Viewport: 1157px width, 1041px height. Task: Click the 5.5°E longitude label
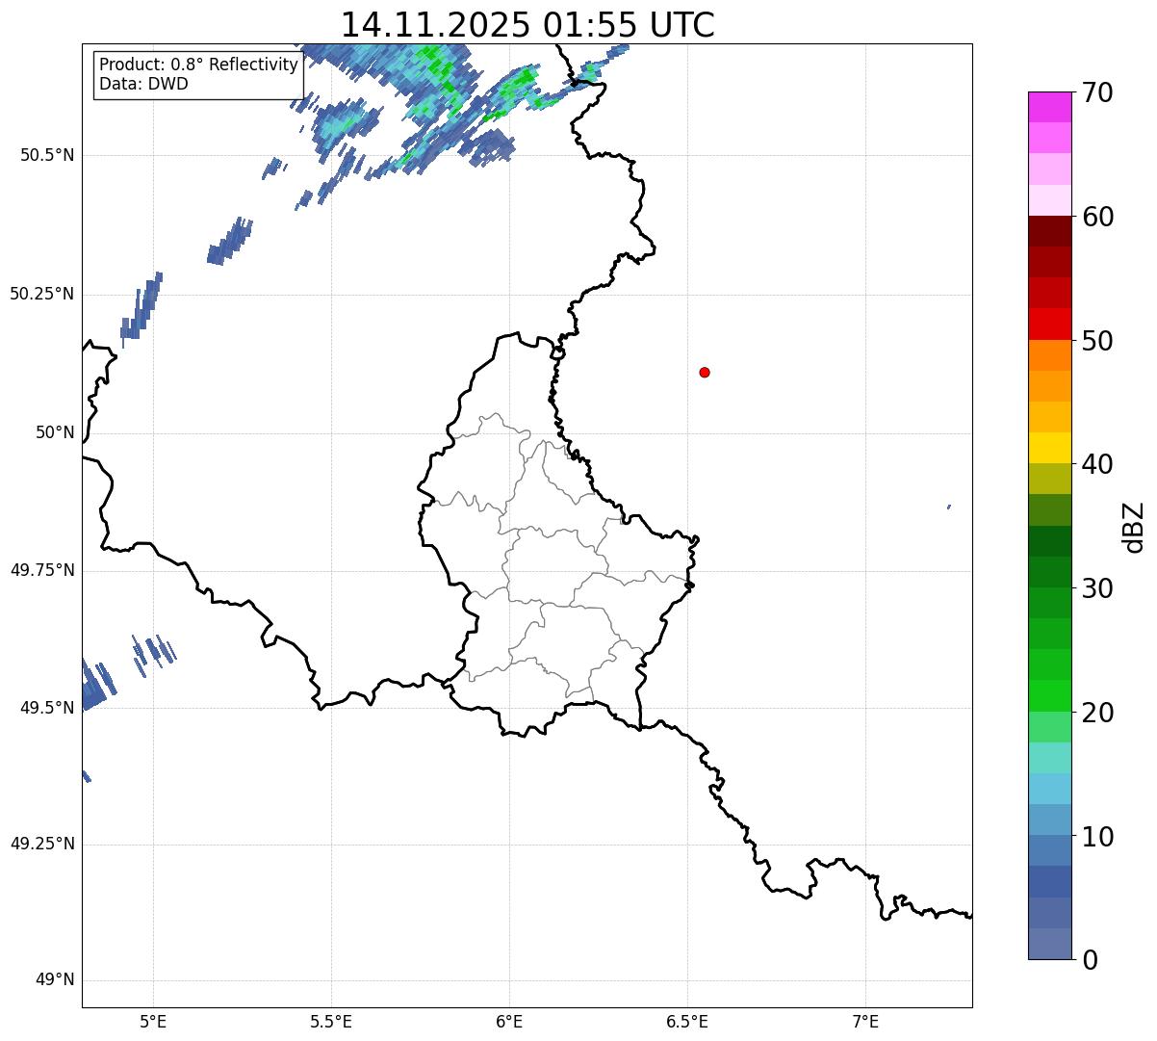pyautogui.click(x=331, y=1021)
